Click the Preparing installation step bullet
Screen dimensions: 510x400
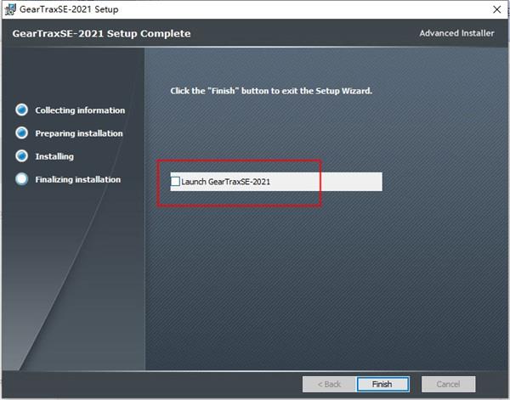[x=22, y=132]
